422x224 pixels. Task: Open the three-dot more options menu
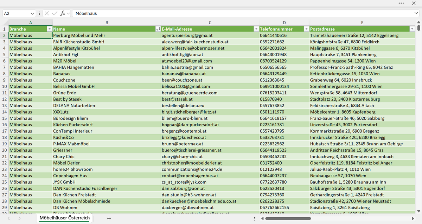[401, 3]
